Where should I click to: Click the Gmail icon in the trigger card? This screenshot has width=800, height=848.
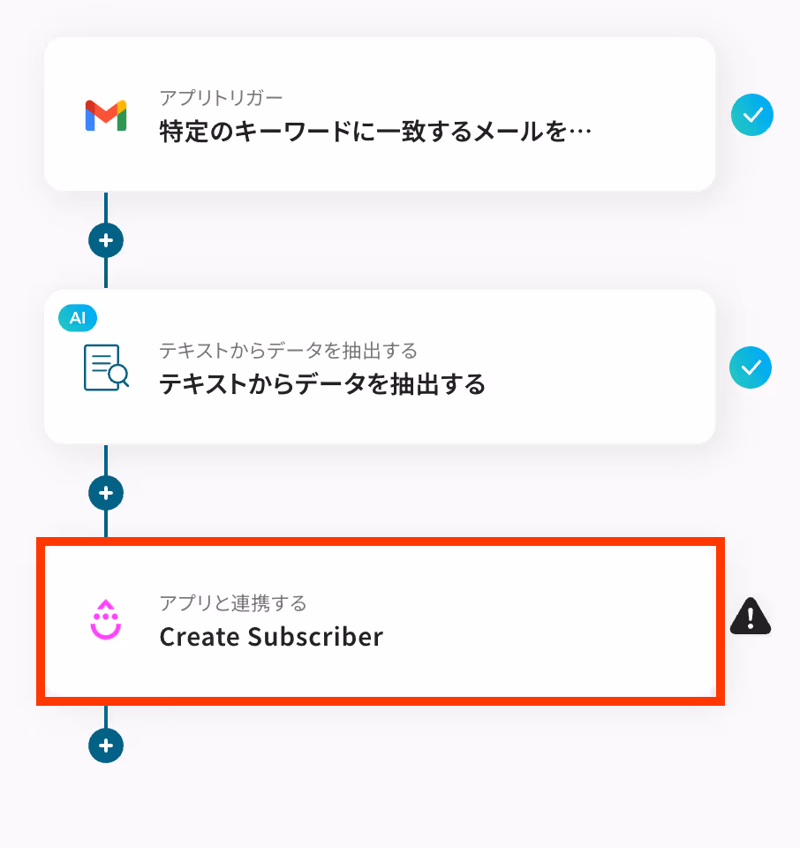[x=106, y=115]
